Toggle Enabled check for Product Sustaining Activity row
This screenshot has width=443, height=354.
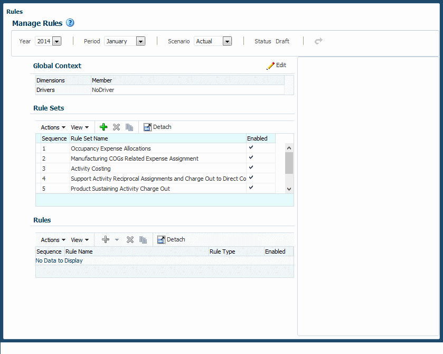point(251,188)
